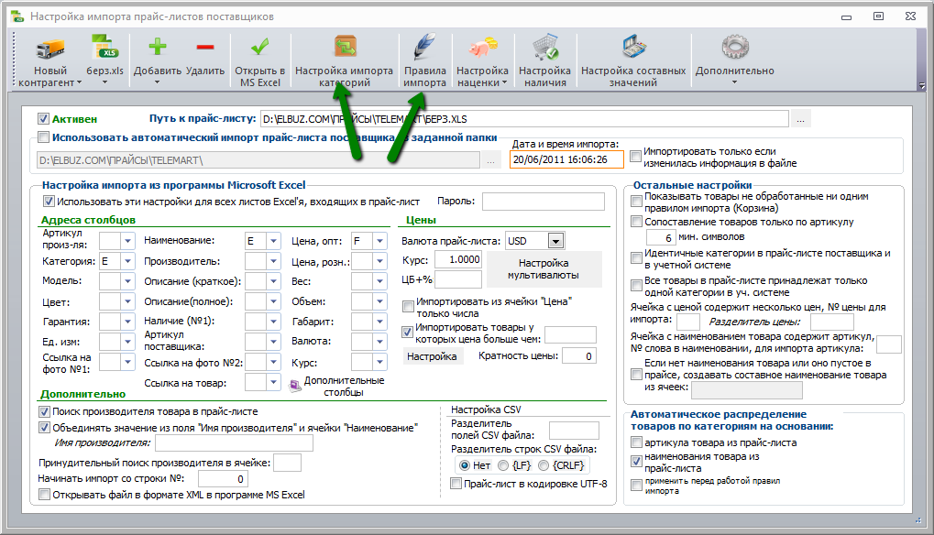Enable Сопоставление товаров только по артикулу
The image size is (934, 535).
click(636, 222)
